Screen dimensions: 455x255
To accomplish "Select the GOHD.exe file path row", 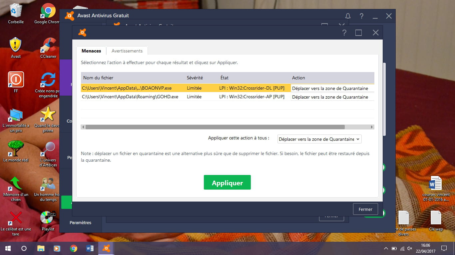I will tap(130, 97).
